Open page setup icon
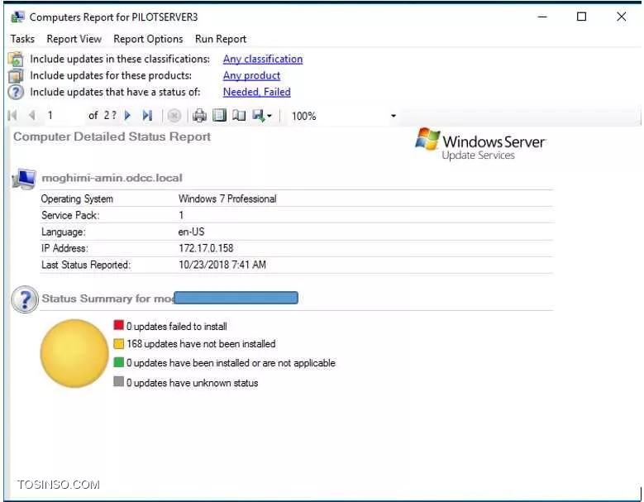Screen dimensions: 644x502 click(239, 116)
